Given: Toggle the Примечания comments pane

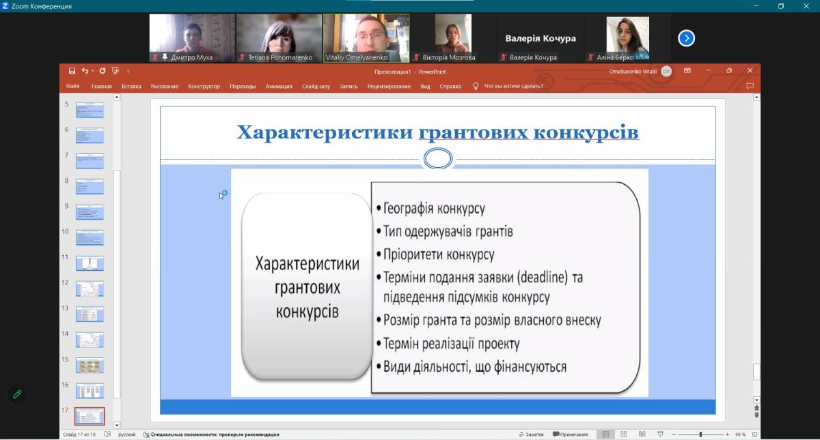Looking at the screenshot, I should pyautogui.click(x=571, y=435).
